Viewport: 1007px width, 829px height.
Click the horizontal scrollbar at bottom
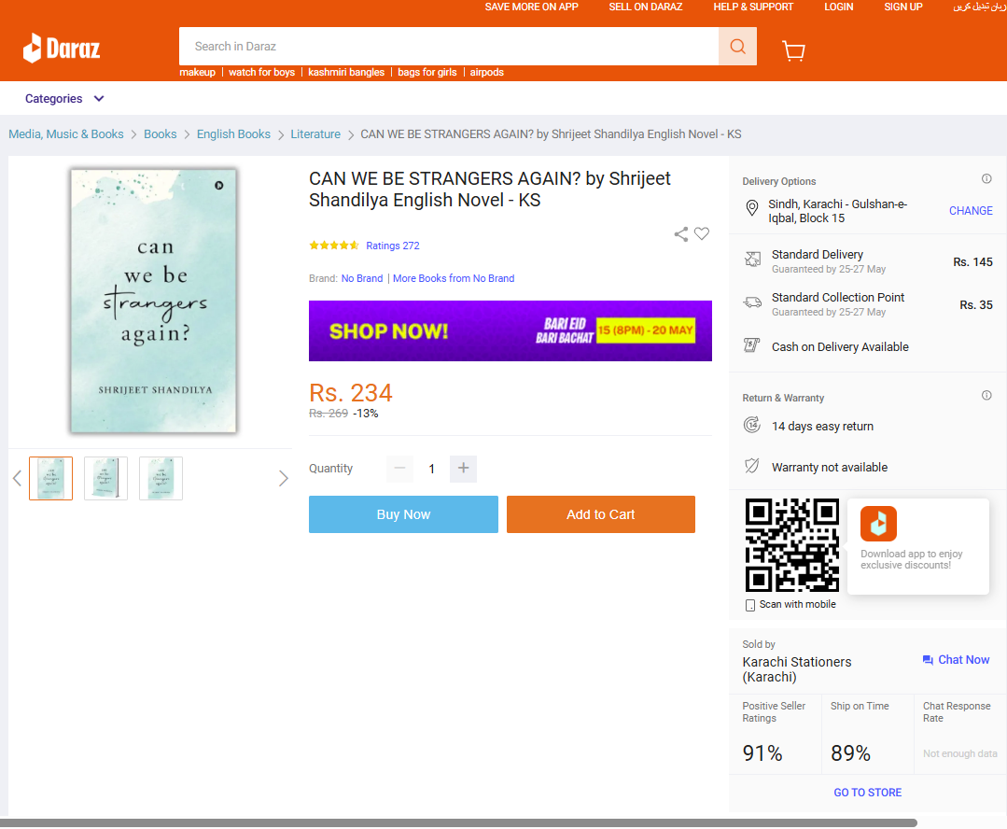[458, 822]
